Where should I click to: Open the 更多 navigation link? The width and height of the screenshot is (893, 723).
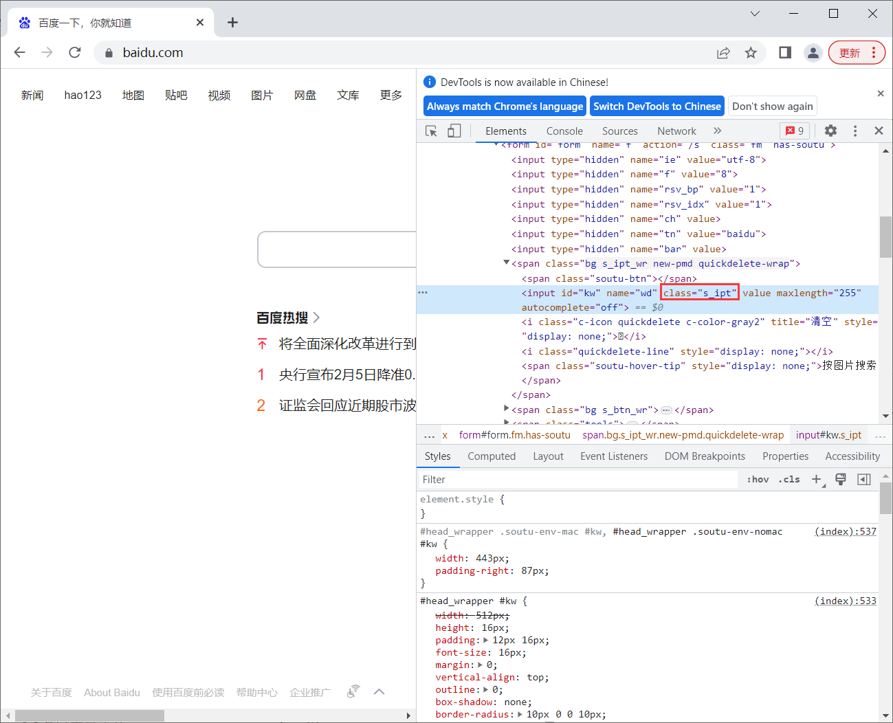pos(391,95)
